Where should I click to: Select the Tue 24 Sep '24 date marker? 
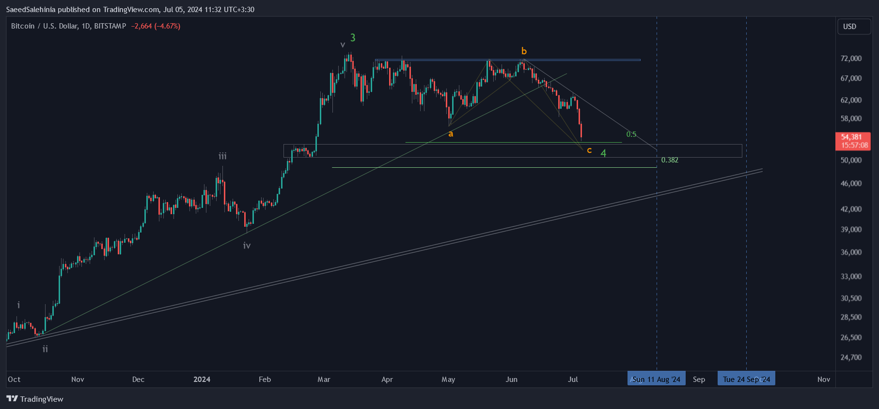pos(746,379)
